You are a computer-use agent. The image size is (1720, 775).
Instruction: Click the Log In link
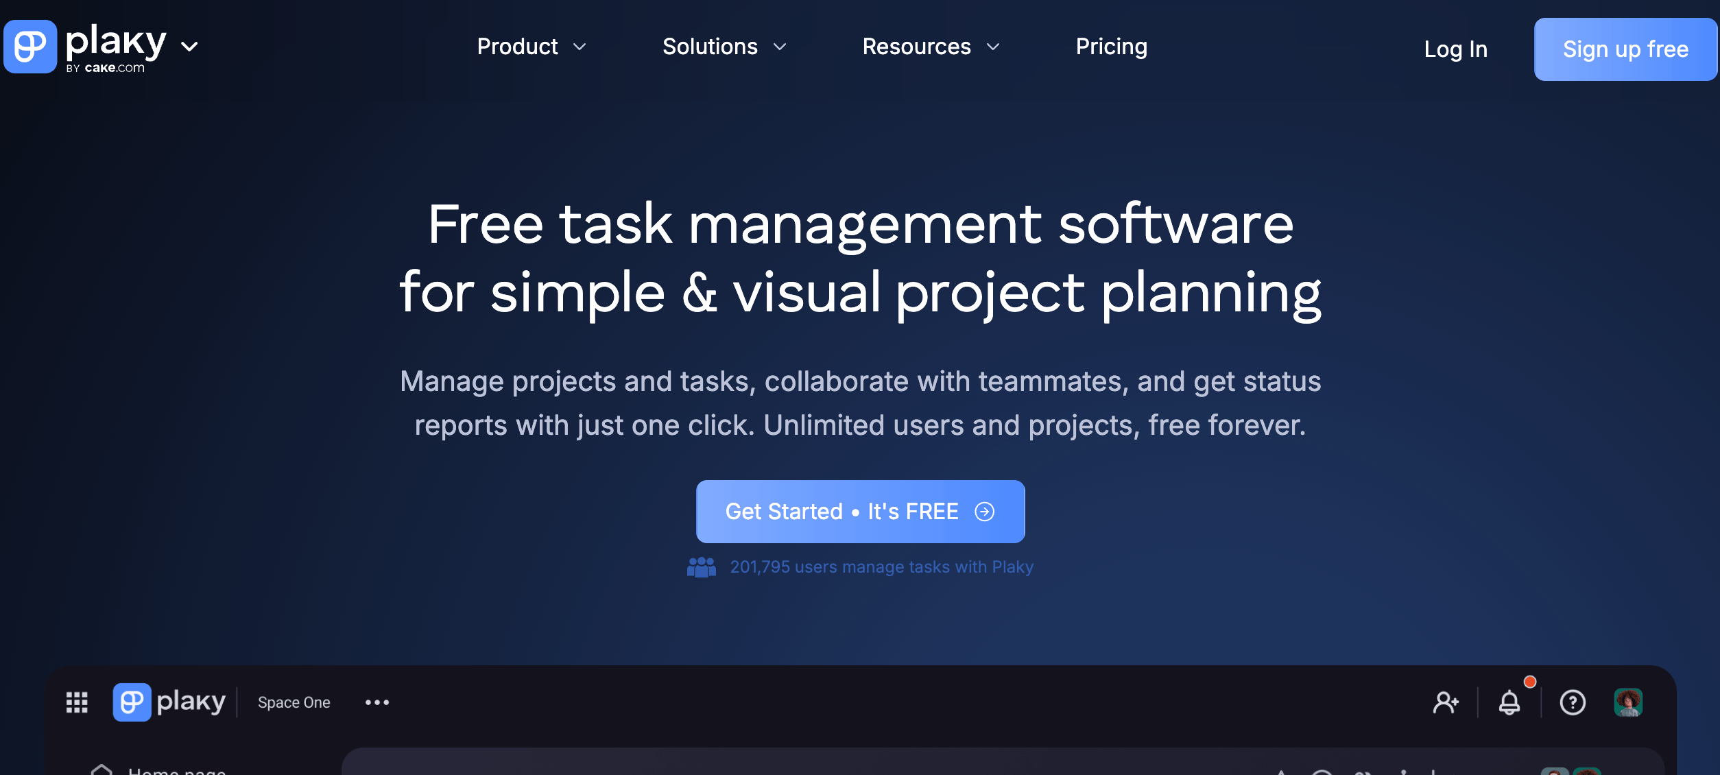(x=1455, y=49)
